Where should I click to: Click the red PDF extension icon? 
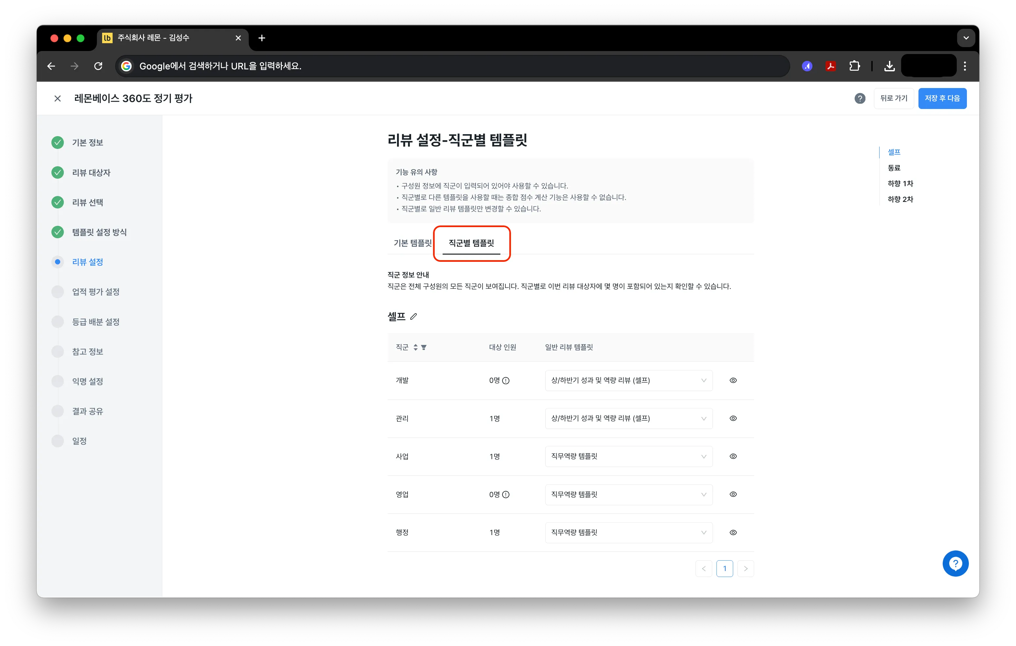click(831, 66)
